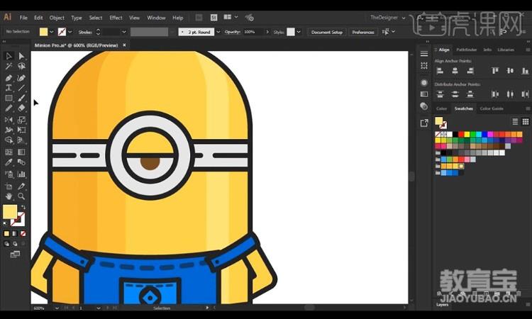Screen dimensions: 532x319
Task: Select the Rectangle tool
Action: [x=9, y=99]
